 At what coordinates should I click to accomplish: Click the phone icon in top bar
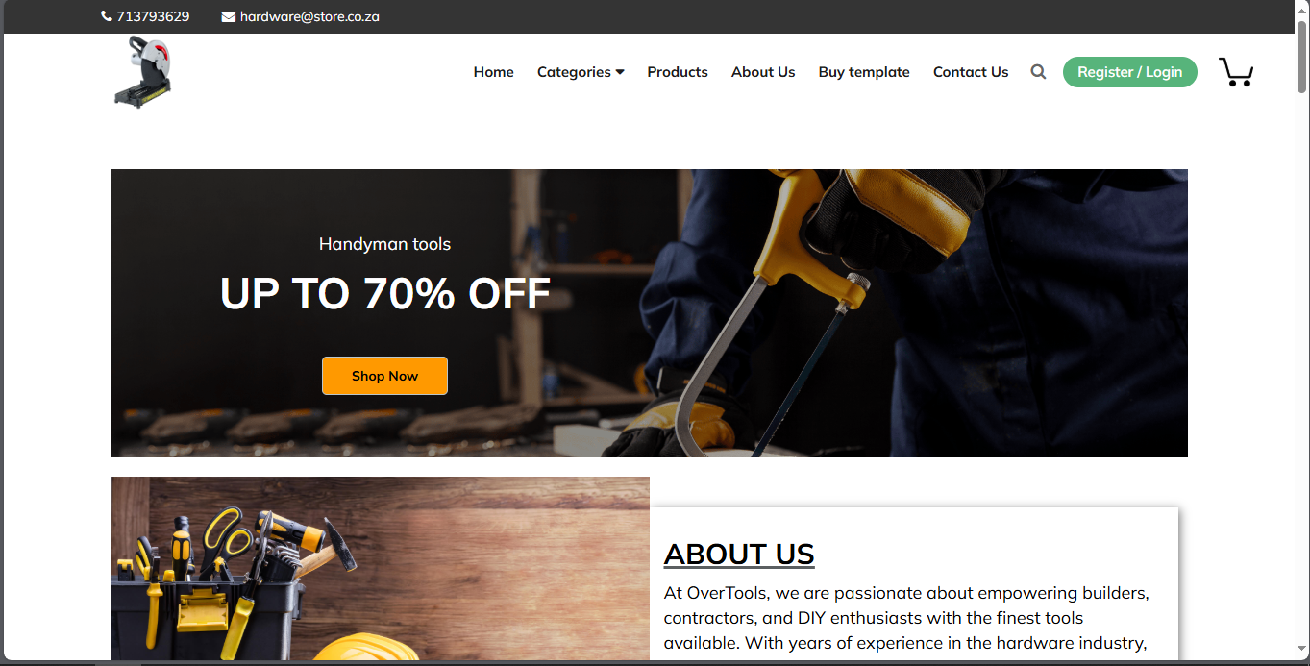(107, 16)
